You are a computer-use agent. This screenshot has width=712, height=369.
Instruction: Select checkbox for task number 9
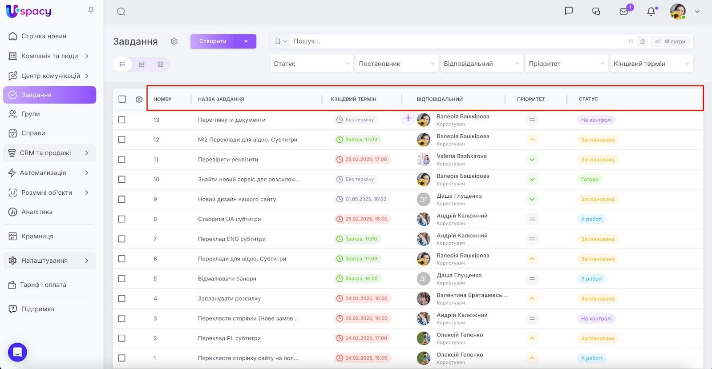(x=122, y=199)
